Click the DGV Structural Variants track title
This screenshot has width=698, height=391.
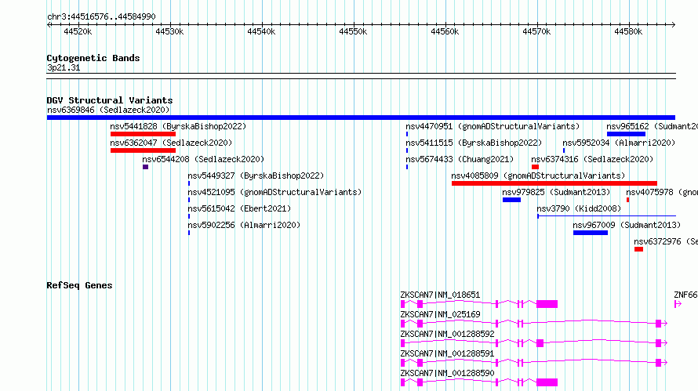pyautogui.click(x=110, y=100)
